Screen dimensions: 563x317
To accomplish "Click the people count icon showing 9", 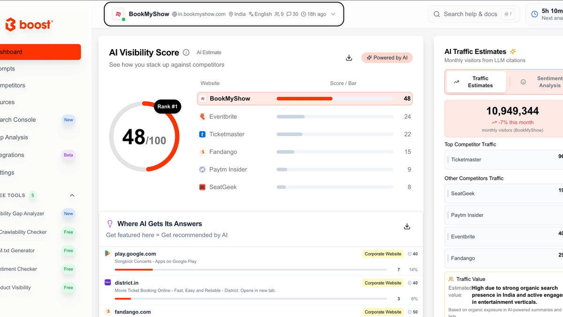I will tap(277, 14).
